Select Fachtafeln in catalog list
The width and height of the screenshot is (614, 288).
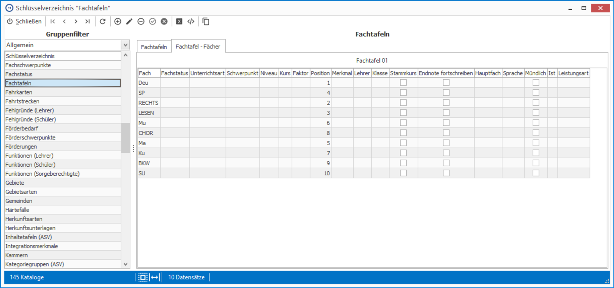click(63, 83)
